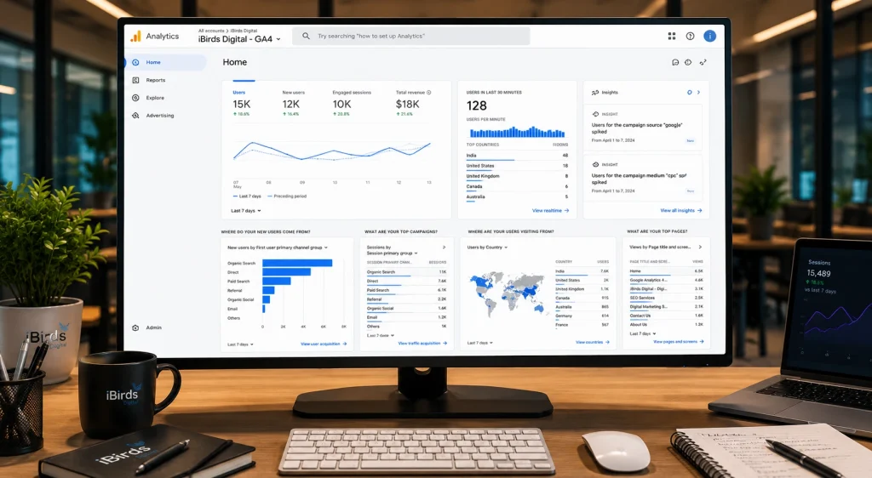Click the arrow icon after View realtime
The width and height of the screenshot is (872, 478).
[x=566, y=210]
